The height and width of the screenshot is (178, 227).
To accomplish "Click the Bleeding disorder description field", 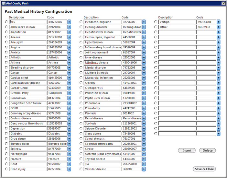I will [x=28, y=68].
